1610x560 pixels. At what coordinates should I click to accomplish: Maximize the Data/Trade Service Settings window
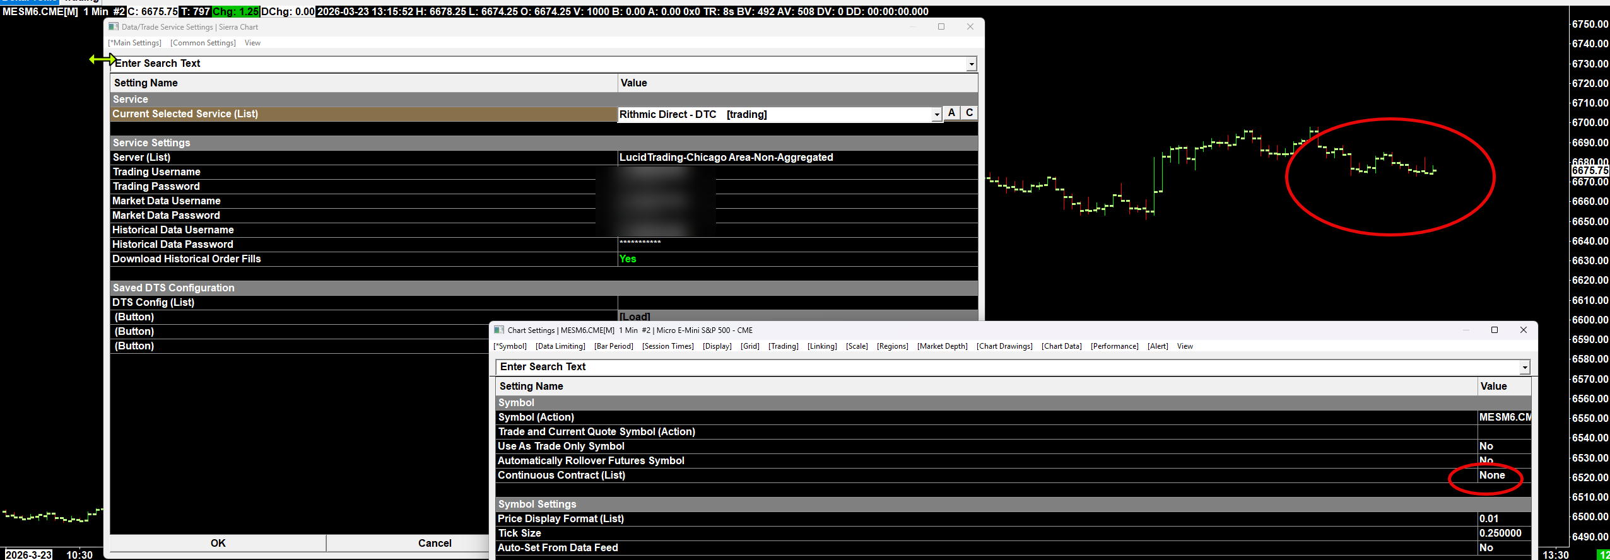click(941, 26)
